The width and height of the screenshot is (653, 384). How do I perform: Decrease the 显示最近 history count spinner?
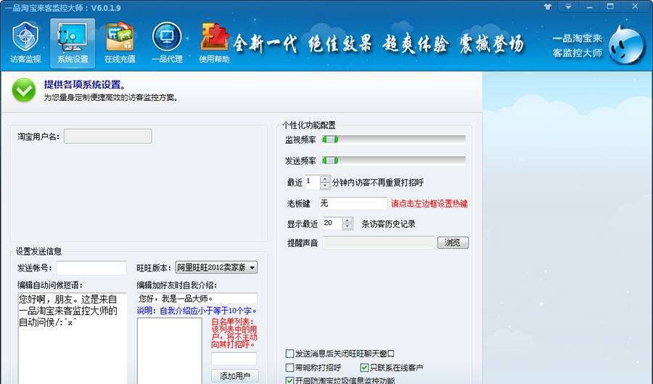click(x=348, y=227)
